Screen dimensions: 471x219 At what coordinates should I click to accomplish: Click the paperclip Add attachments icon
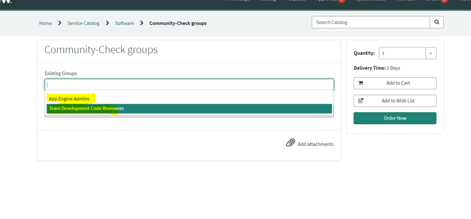(x=291, y=143)
